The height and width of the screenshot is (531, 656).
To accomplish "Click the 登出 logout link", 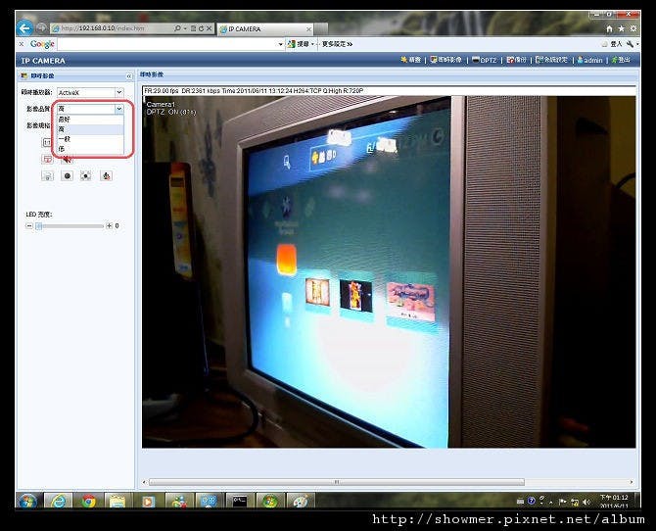I will point(621,60).
